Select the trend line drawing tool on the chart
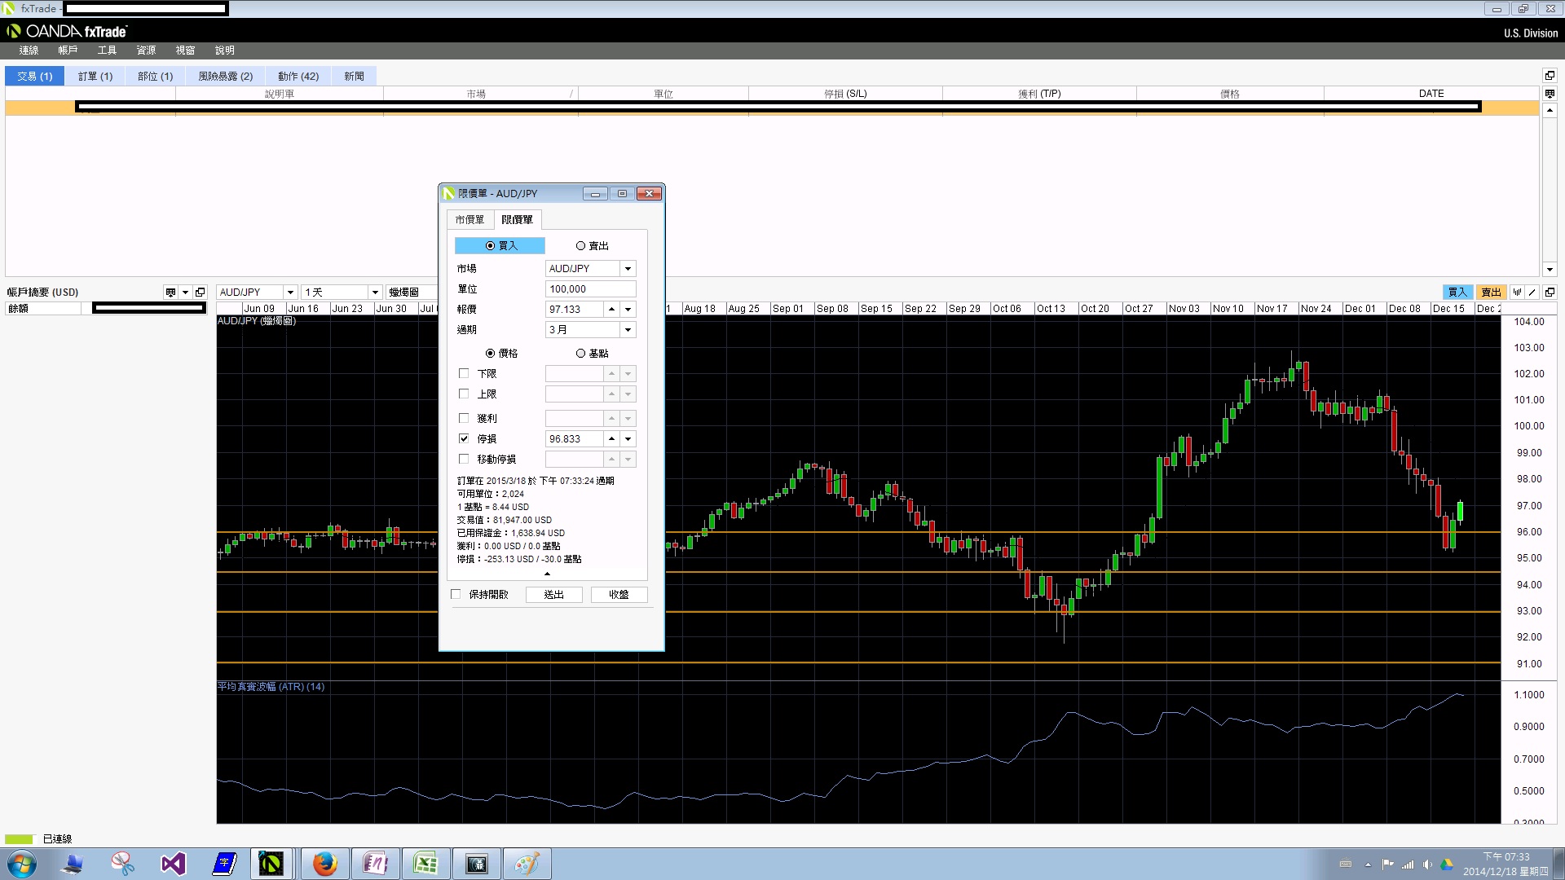Screen dimensions: 1565x880 coord(1532,292)
